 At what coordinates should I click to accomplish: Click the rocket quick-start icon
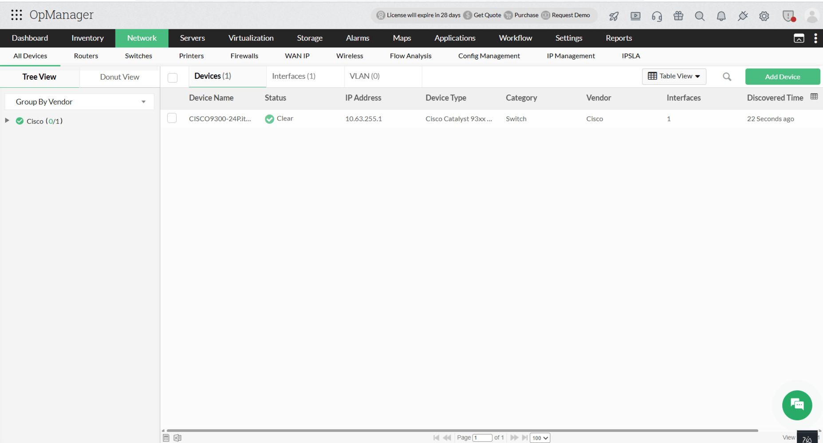(614, 16)
